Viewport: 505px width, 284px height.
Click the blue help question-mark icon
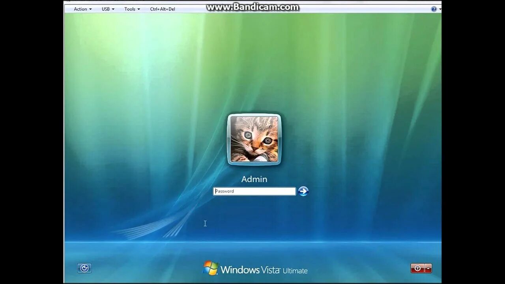pos(434,9)
